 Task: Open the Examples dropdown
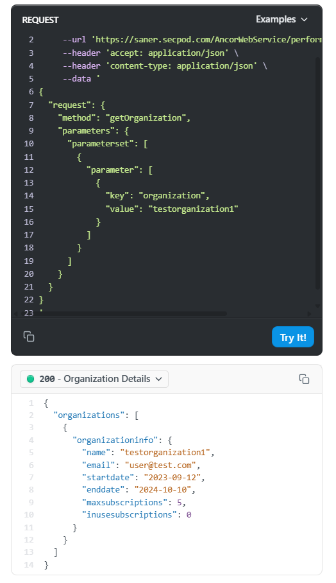click(x=281, y=19)
